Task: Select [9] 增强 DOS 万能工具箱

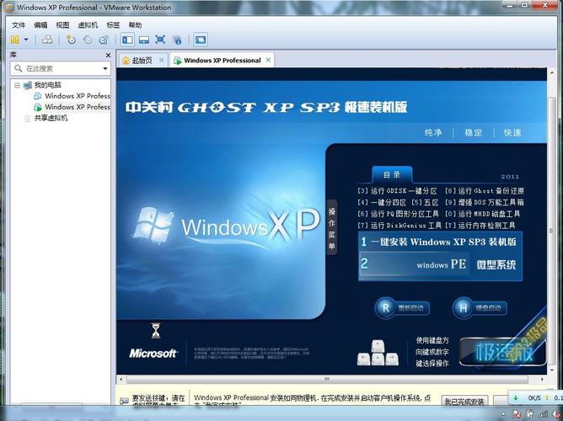Action: 485,202
